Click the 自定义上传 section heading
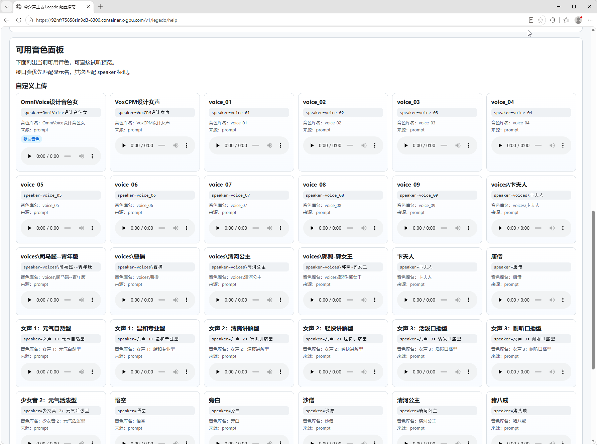Image resolution: width=597 pixels, height=445 pixels. coord(31,86)
